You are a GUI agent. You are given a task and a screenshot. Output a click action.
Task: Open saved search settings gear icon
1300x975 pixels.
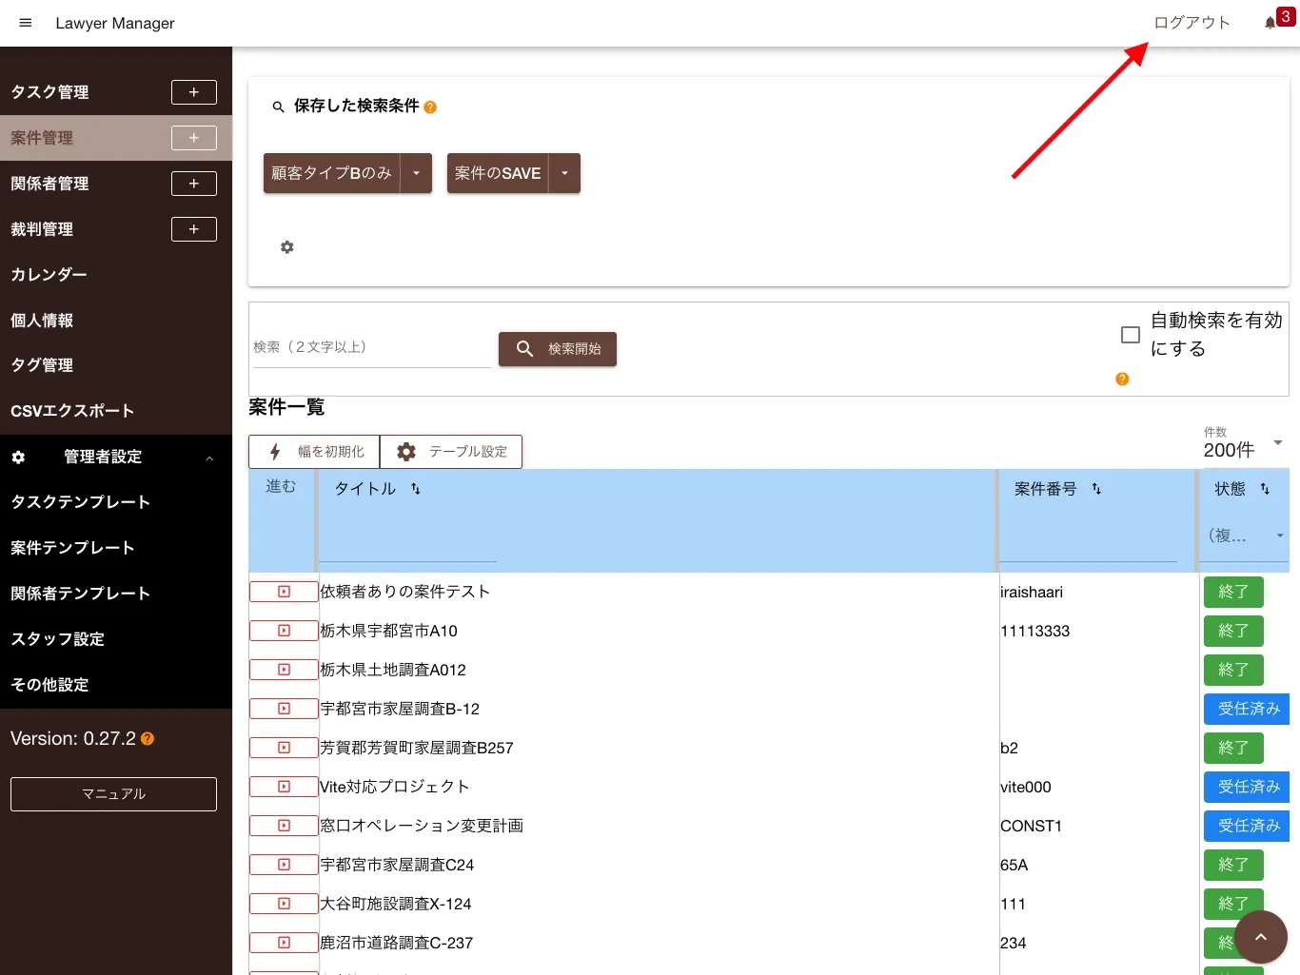[x=287, y=247]
